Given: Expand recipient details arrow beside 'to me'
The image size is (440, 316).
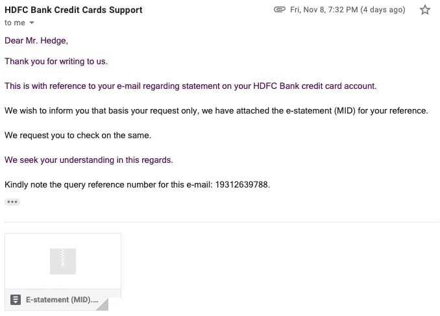Looking at the screenshot, I should [x=32, y=23].
